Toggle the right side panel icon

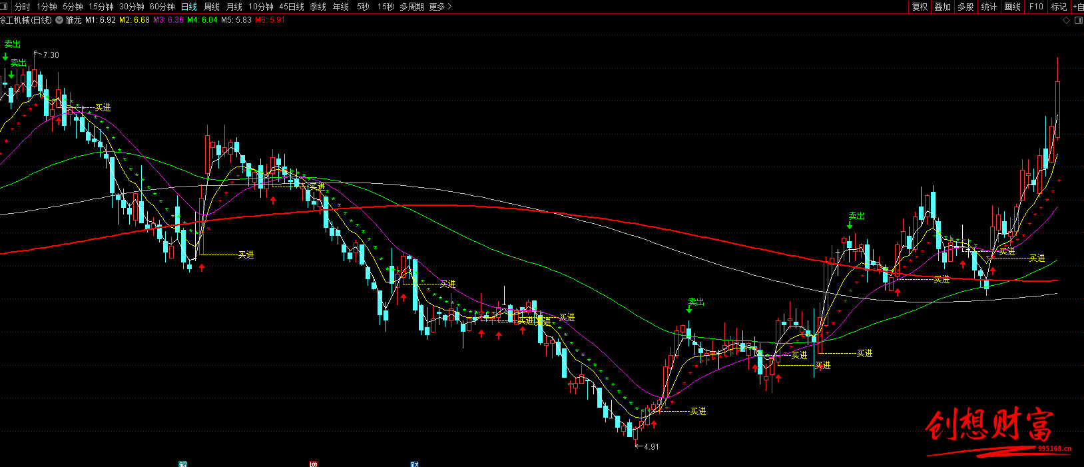point(1079,21)
